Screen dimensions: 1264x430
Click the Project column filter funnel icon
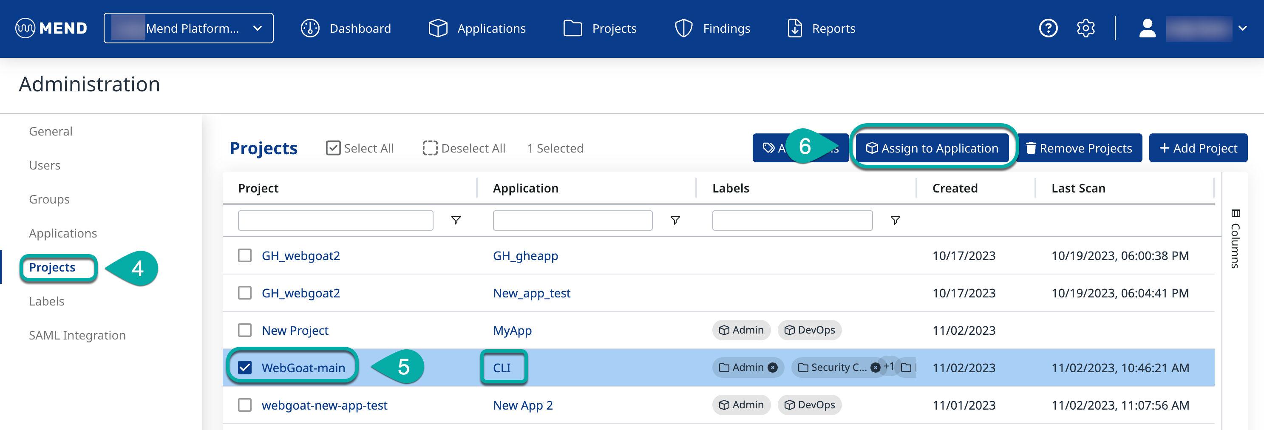[x=455, y=221]
